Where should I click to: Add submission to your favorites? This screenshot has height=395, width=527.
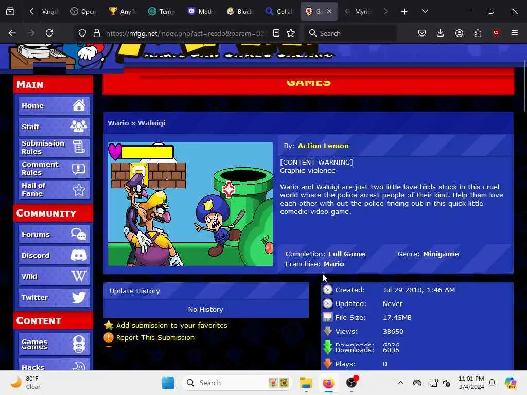(x=171, y=325)
